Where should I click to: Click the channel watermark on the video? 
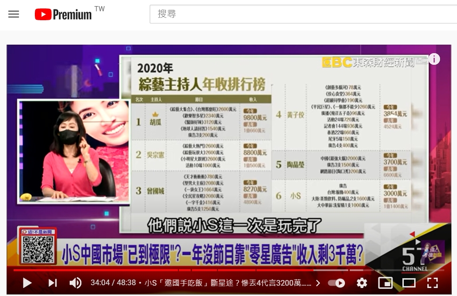pos(433,252)
